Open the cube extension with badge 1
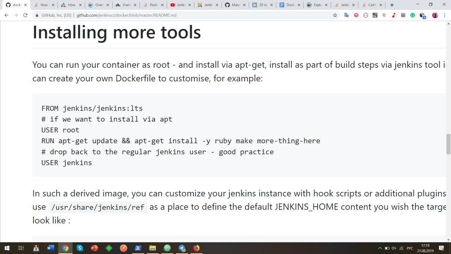The image size is (451, 254). point(422,16)
